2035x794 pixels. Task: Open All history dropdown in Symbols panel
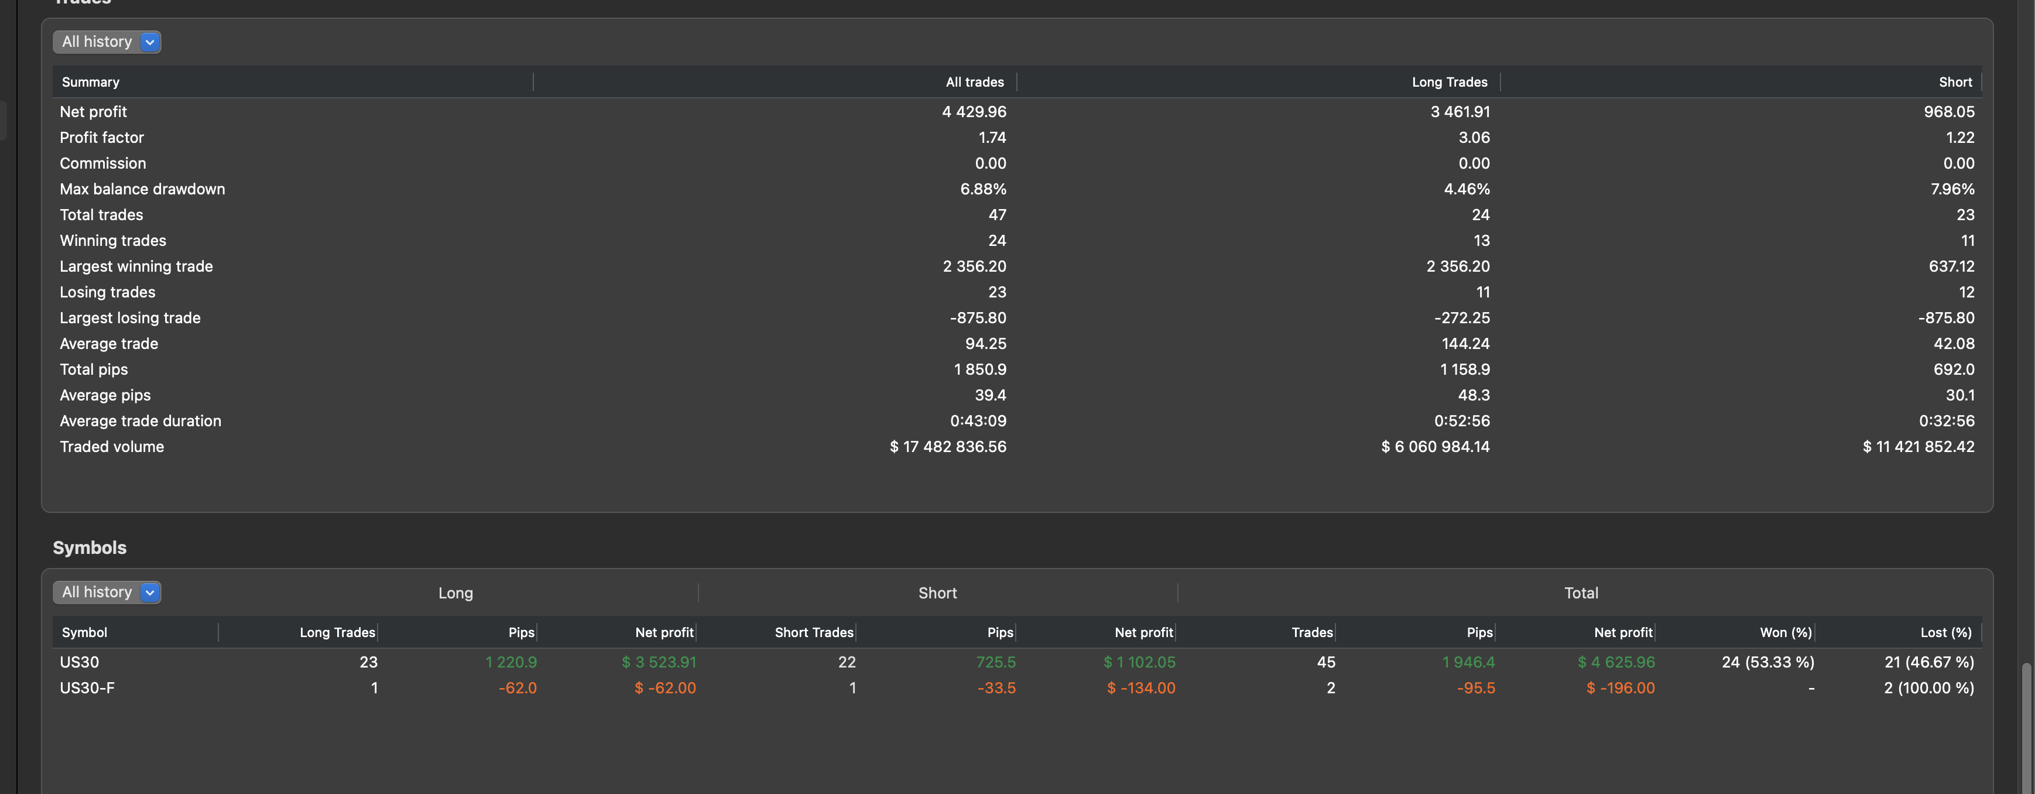(x=107, y=593)
